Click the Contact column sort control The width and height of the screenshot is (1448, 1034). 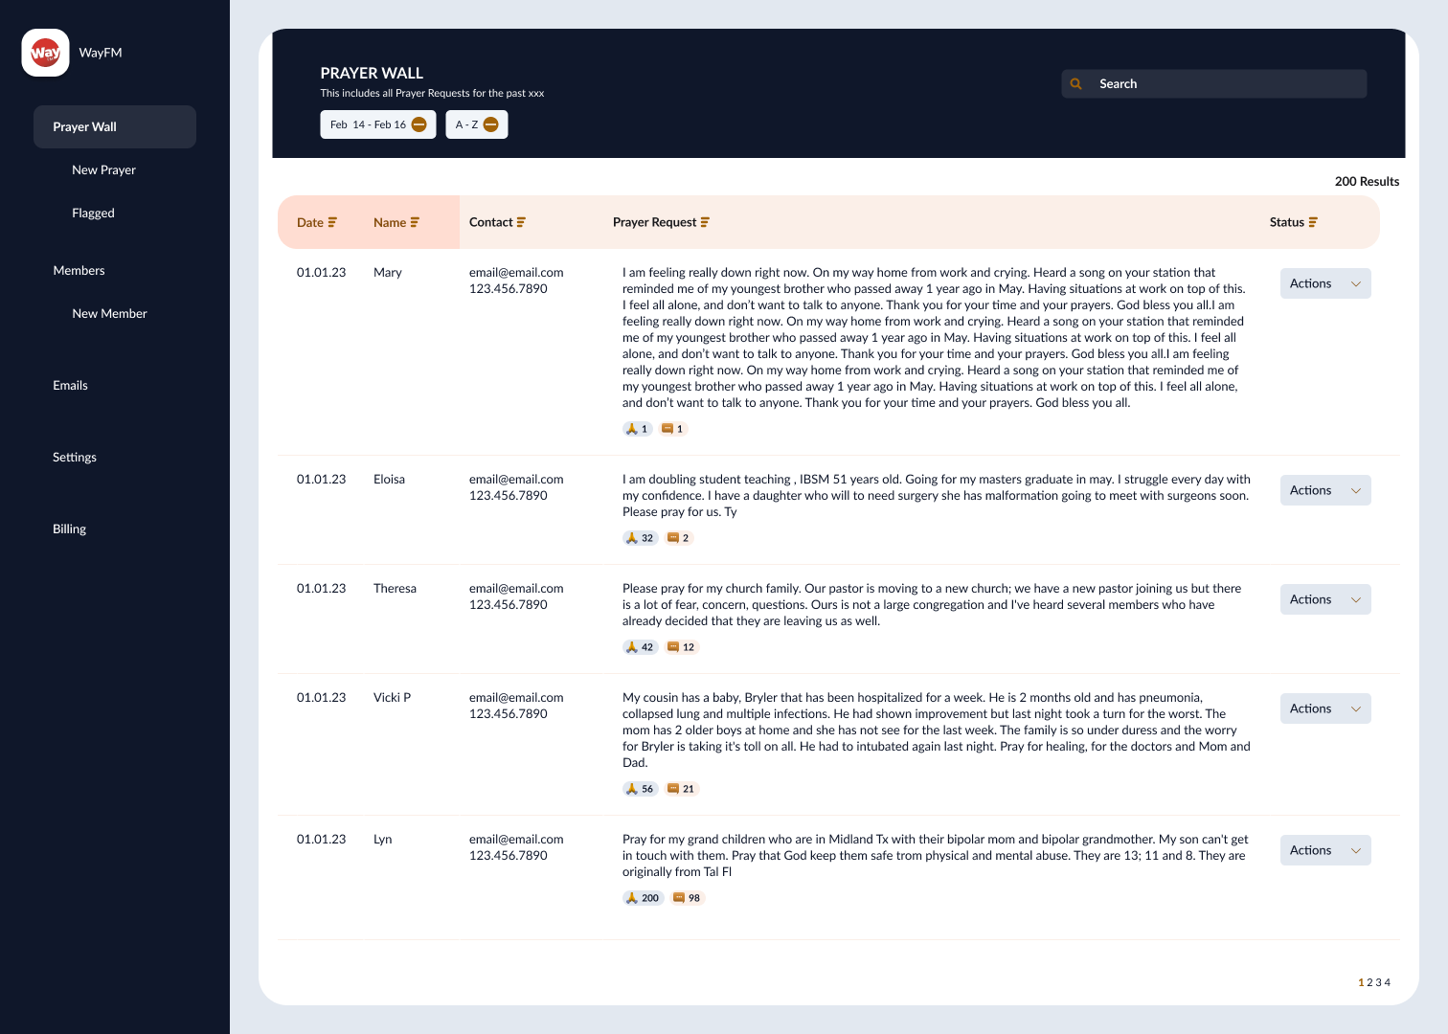click(520, 222)
